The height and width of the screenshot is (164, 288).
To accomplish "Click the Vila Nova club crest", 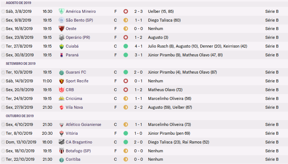I will coord(61,107).
